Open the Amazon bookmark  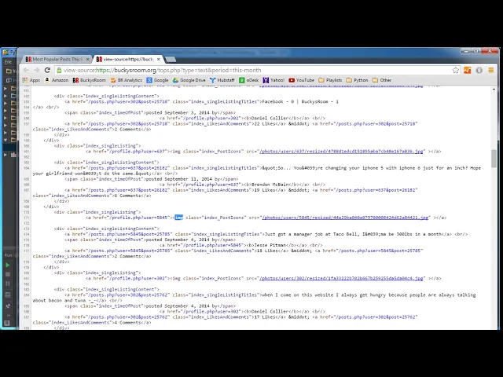(57, 80)
